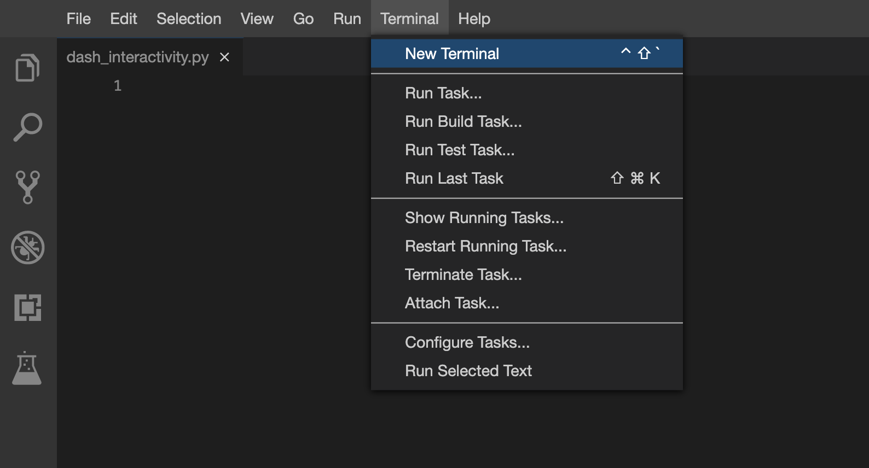Open Source Control branch icon

[27, 187]
